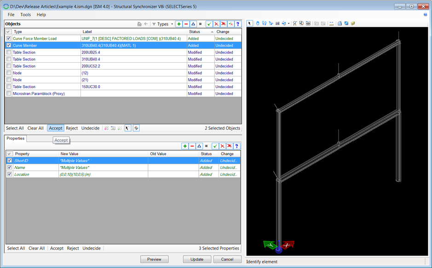
Task: Click the Preview button
Action: (154, 259)
